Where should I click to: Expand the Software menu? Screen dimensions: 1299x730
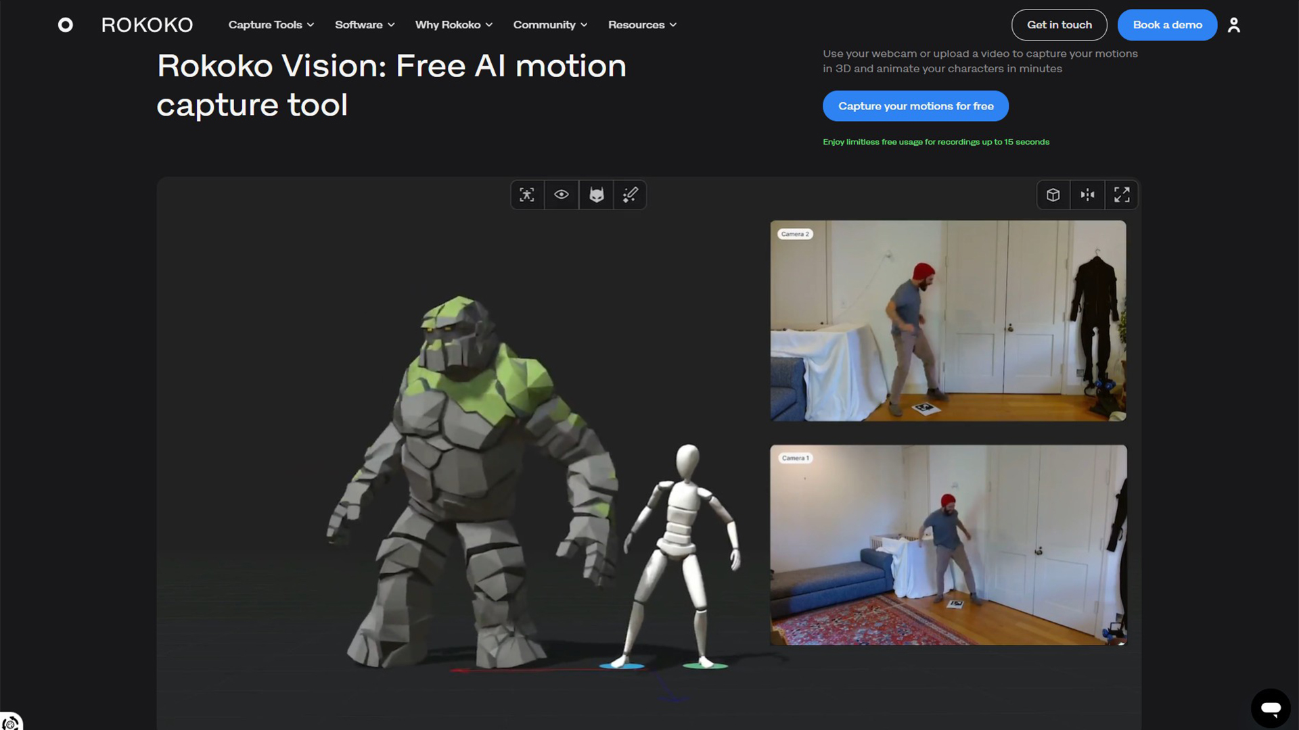point(365,25)
